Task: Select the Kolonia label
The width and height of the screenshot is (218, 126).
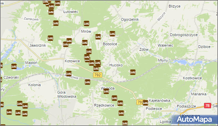Action: pos(34,85)
